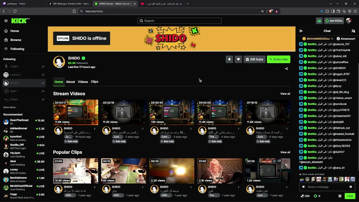Send message with the Chat button
The width and height of the screenshot is (359, 202).
coord(350,196)
